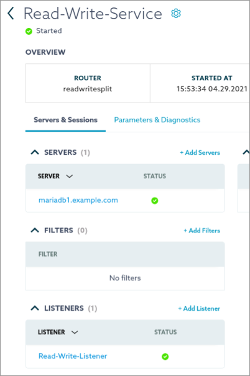Click the OVERVIEW heading
250x376 pixels.
(45, 52)
